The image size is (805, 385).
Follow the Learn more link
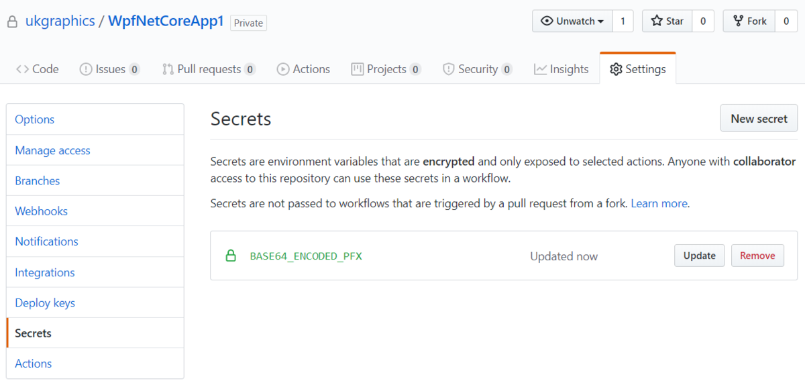point(660,203)
